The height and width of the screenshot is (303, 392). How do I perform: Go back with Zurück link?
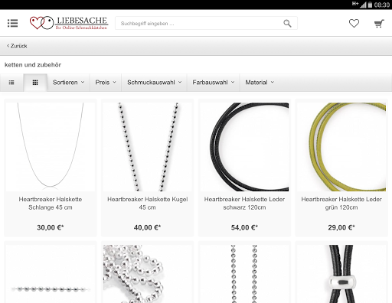click(x=17, y=46)
